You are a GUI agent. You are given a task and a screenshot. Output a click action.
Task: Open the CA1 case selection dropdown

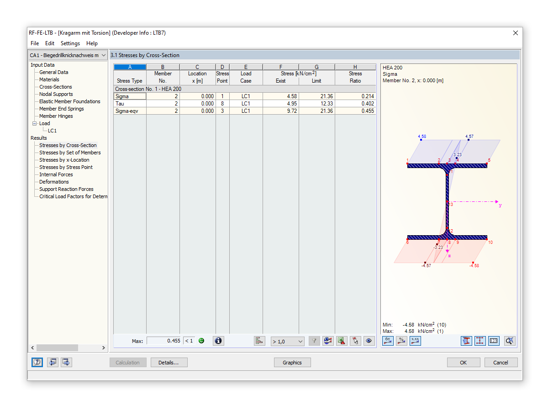pos(104,55)
